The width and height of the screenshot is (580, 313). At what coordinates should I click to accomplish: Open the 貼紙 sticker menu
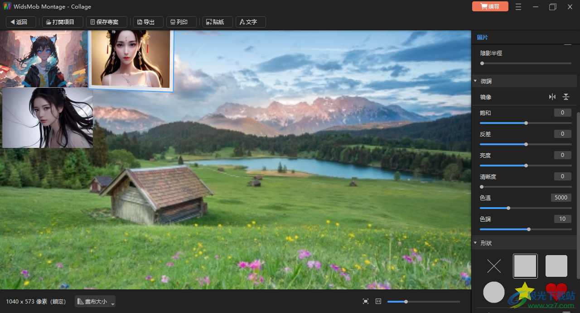[217, 22]
